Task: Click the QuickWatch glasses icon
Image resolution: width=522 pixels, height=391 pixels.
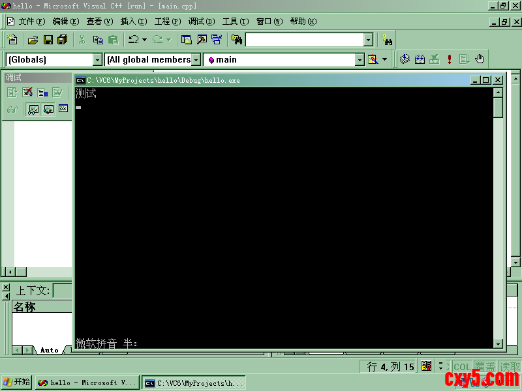Action: pos(12,109)
